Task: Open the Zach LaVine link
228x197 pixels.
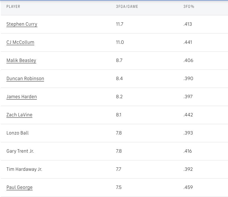Action: (x=19, y=115)
